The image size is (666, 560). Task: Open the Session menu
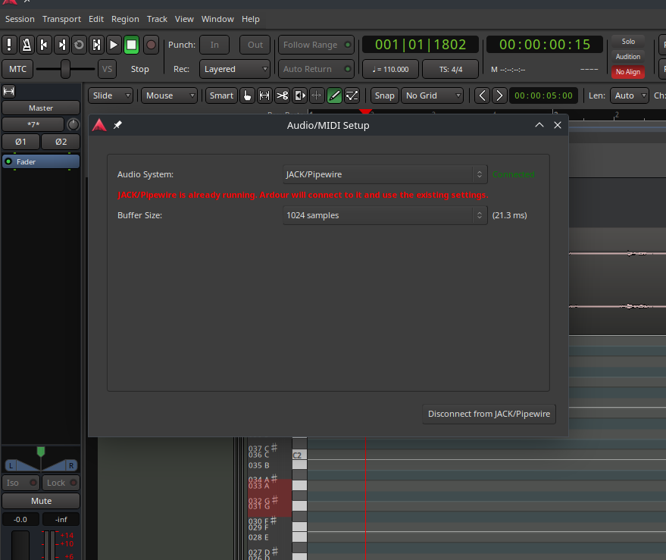[20, 19]
